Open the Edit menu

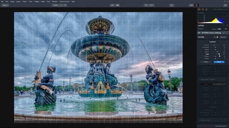click(x=7, y=2)
